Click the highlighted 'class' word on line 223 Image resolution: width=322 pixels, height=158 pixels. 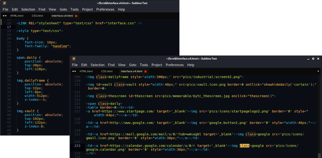244,146
